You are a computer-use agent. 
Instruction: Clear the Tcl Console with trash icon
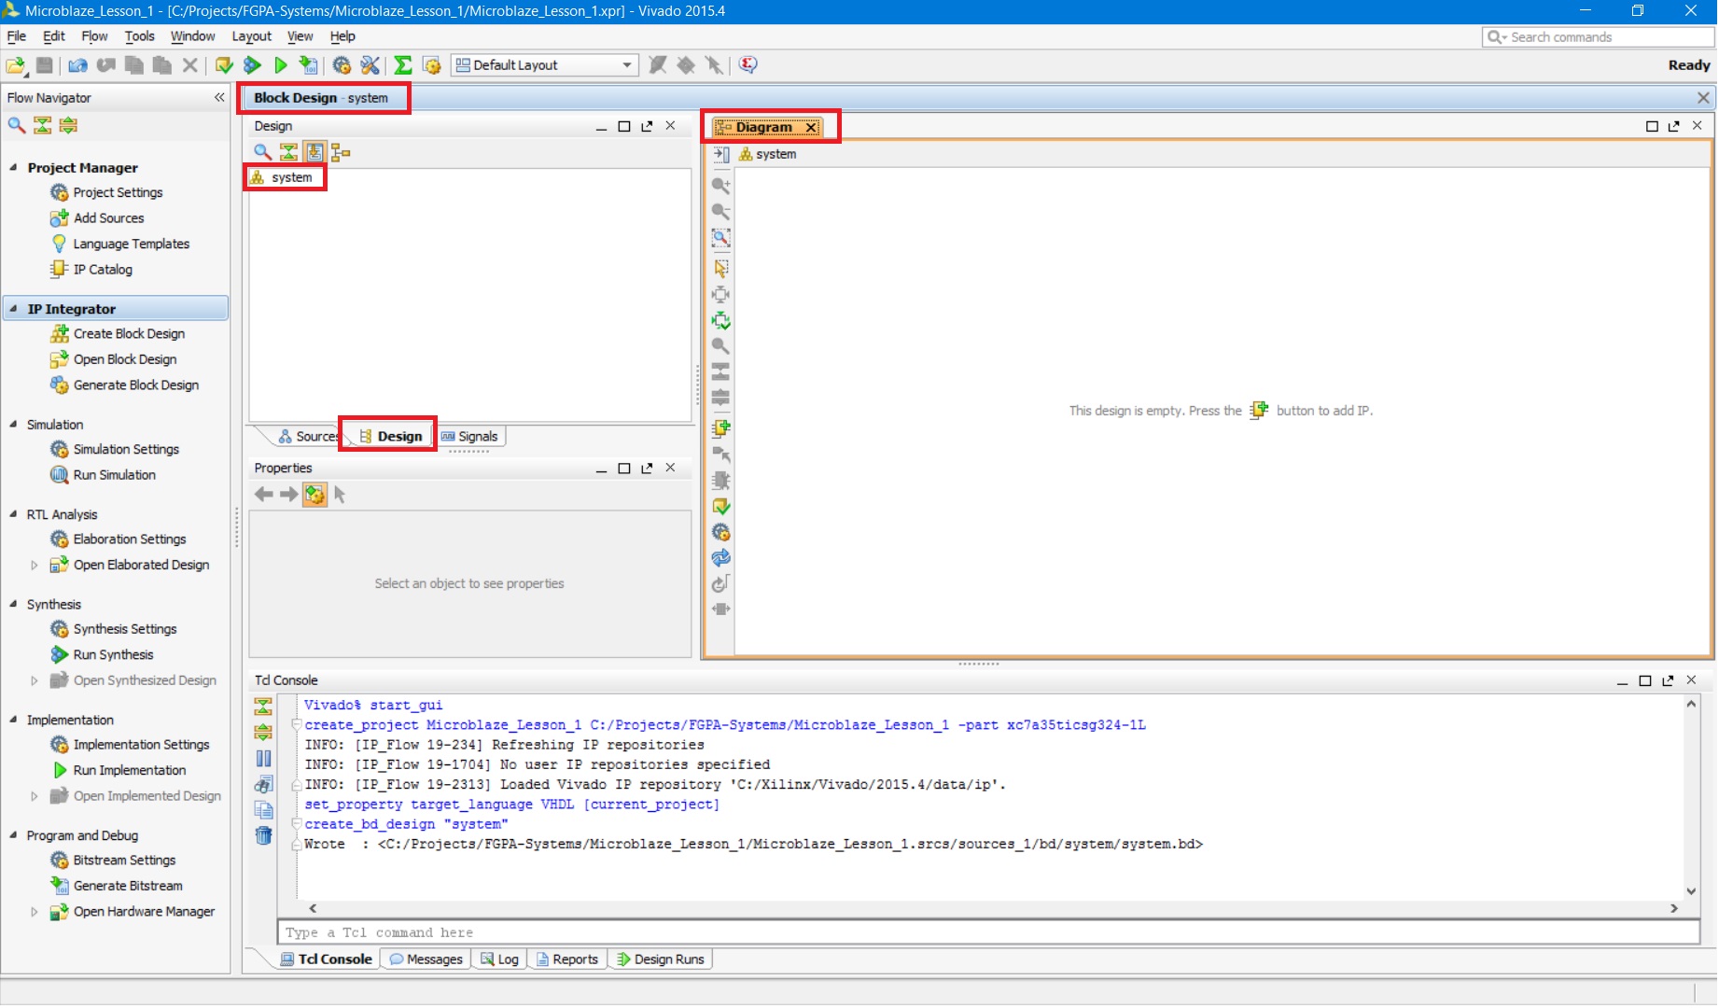coord(264,835)
